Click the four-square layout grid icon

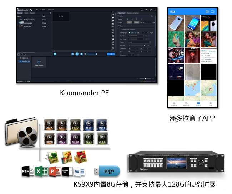[55, 54]
